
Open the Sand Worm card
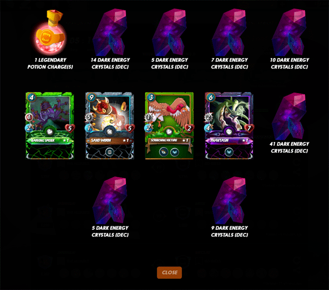click(x=109, y=125)
